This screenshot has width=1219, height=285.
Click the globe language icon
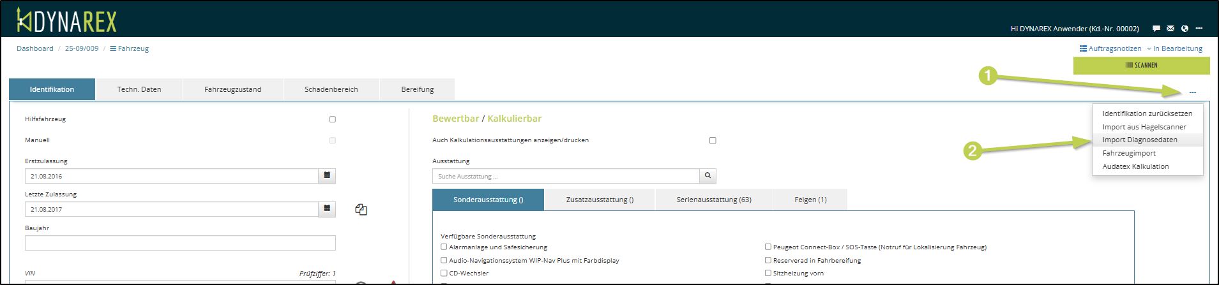coord(1185,29)
